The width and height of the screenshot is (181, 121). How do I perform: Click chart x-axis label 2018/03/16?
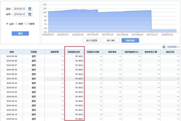167,35
